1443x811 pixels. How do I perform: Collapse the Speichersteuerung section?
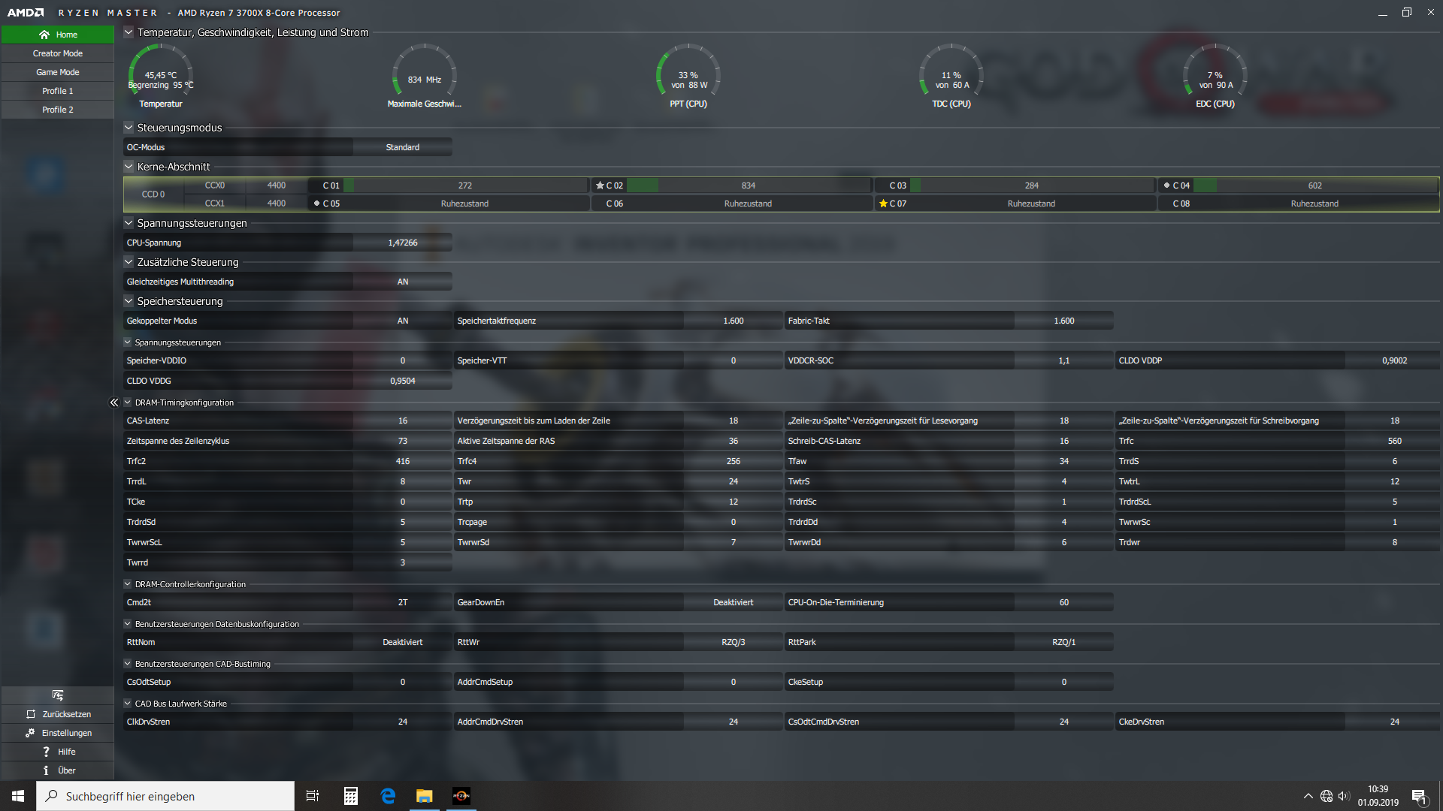pyautogui.click(x=129, y=301)
